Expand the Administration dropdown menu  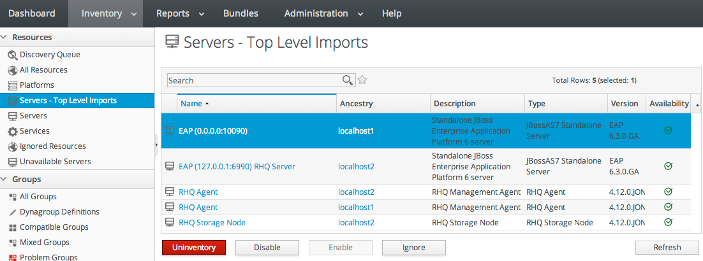(x=324, y=13)
